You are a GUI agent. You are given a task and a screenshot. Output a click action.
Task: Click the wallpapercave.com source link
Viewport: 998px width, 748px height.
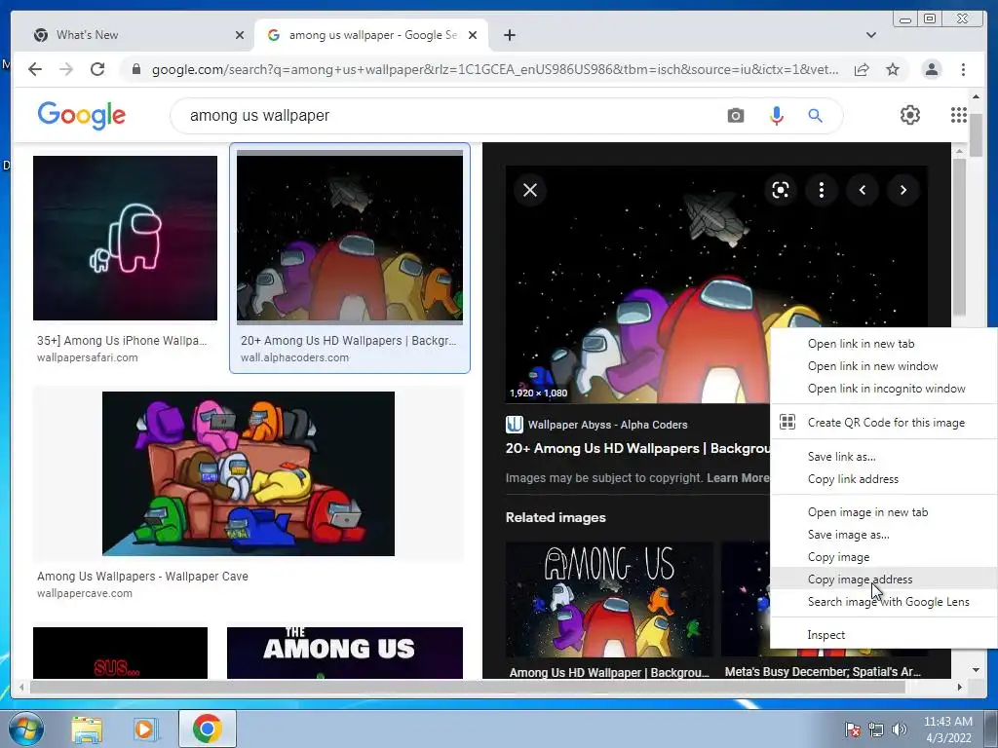point(85,593)
